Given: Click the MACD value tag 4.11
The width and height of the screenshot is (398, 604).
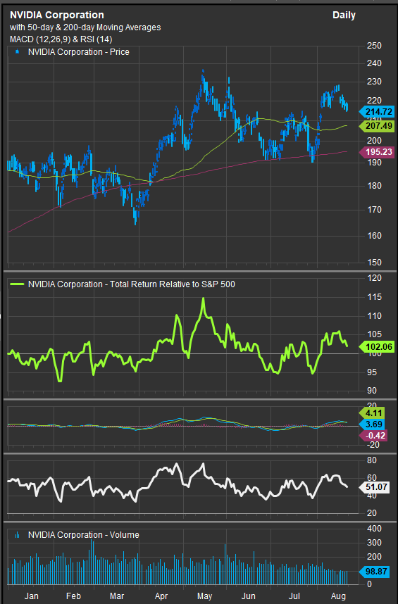Looking at the screenshot, I should [372, 413].
